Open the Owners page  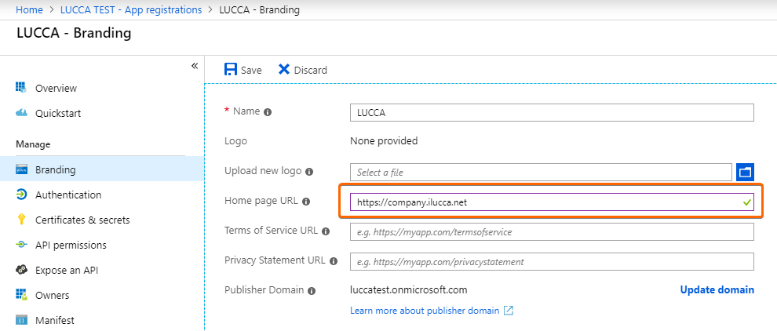coord(52,296)
